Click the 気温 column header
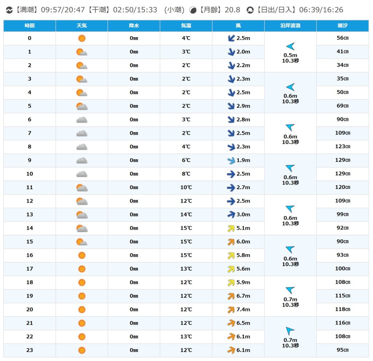Screen dimensions: 373x361 click(186, 26)
